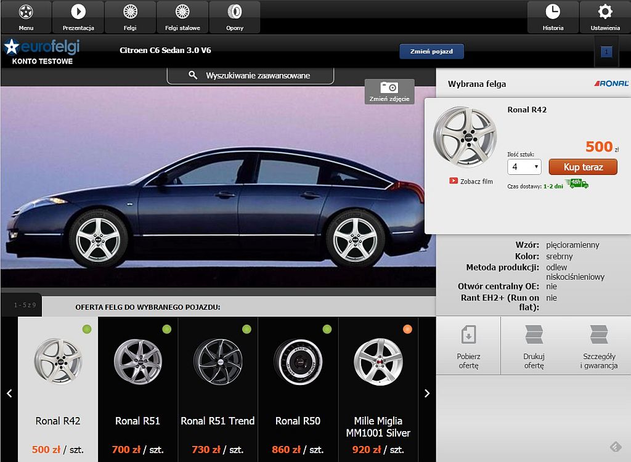The height and width of the screenshot is (462, 631).
Task: Click the green availability dot on Ronal R50
Action: (x=327, y=329)
